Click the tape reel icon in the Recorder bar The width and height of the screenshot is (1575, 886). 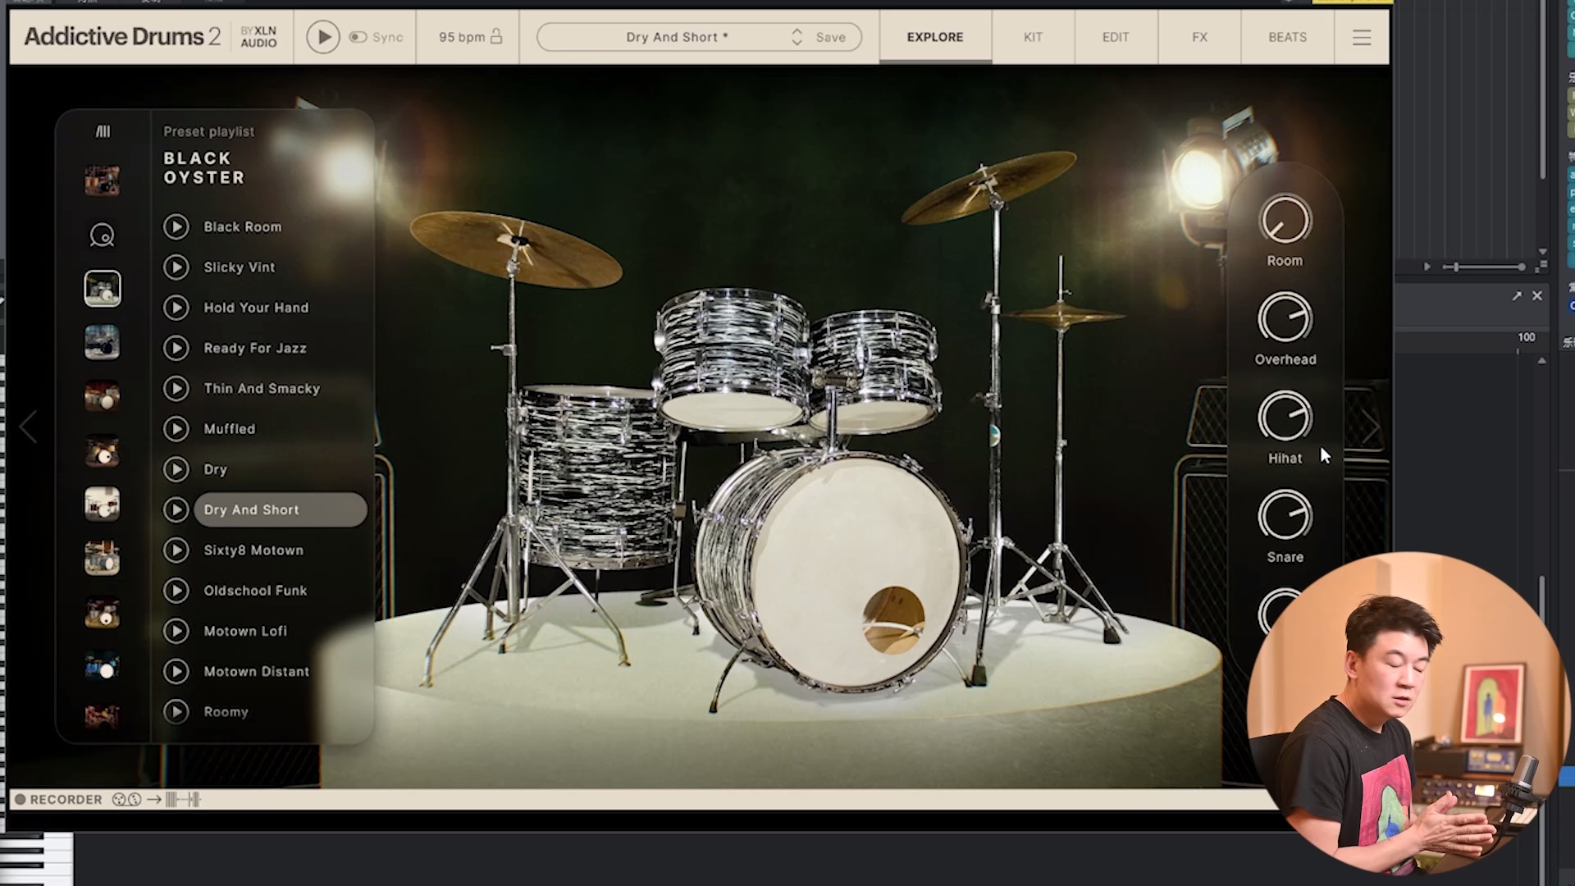120,799
